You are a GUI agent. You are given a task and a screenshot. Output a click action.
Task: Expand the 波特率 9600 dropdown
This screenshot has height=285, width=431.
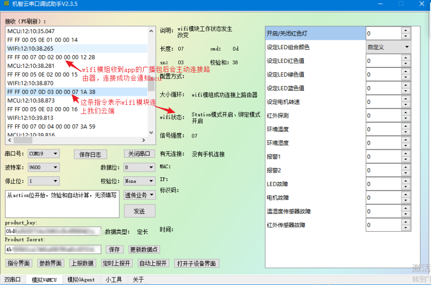[56, 167]
